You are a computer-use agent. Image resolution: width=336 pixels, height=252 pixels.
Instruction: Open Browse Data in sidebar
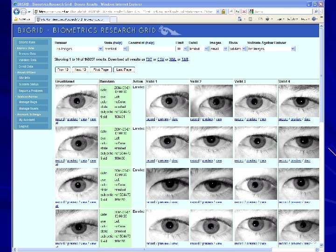(x=32, y=54)
